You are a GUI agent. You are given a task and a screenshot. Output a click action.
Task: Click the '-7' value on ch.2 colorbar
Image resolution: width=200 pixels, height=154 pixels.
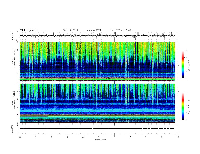coord(186,120)
